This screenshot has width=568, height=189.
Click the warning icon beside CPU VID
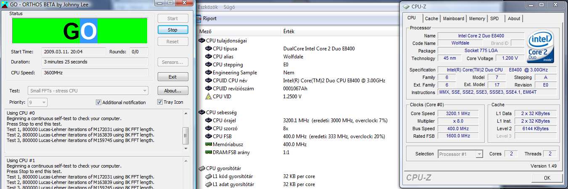click(x=209, y=97)
